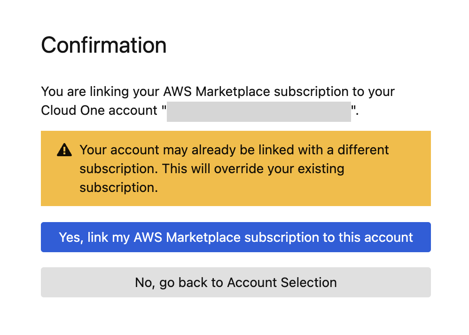Select the redacted Cloud One account name
The image size is (469, 335).
coord(258,112)
